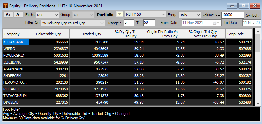The width and height of the screenshot is (262, 124).
Task: Sort by Company column header
Action: point(16,34)
